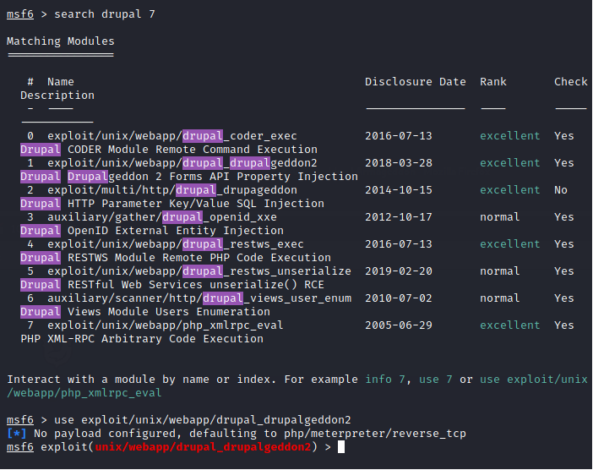Click the 'Name' column header

61,82
